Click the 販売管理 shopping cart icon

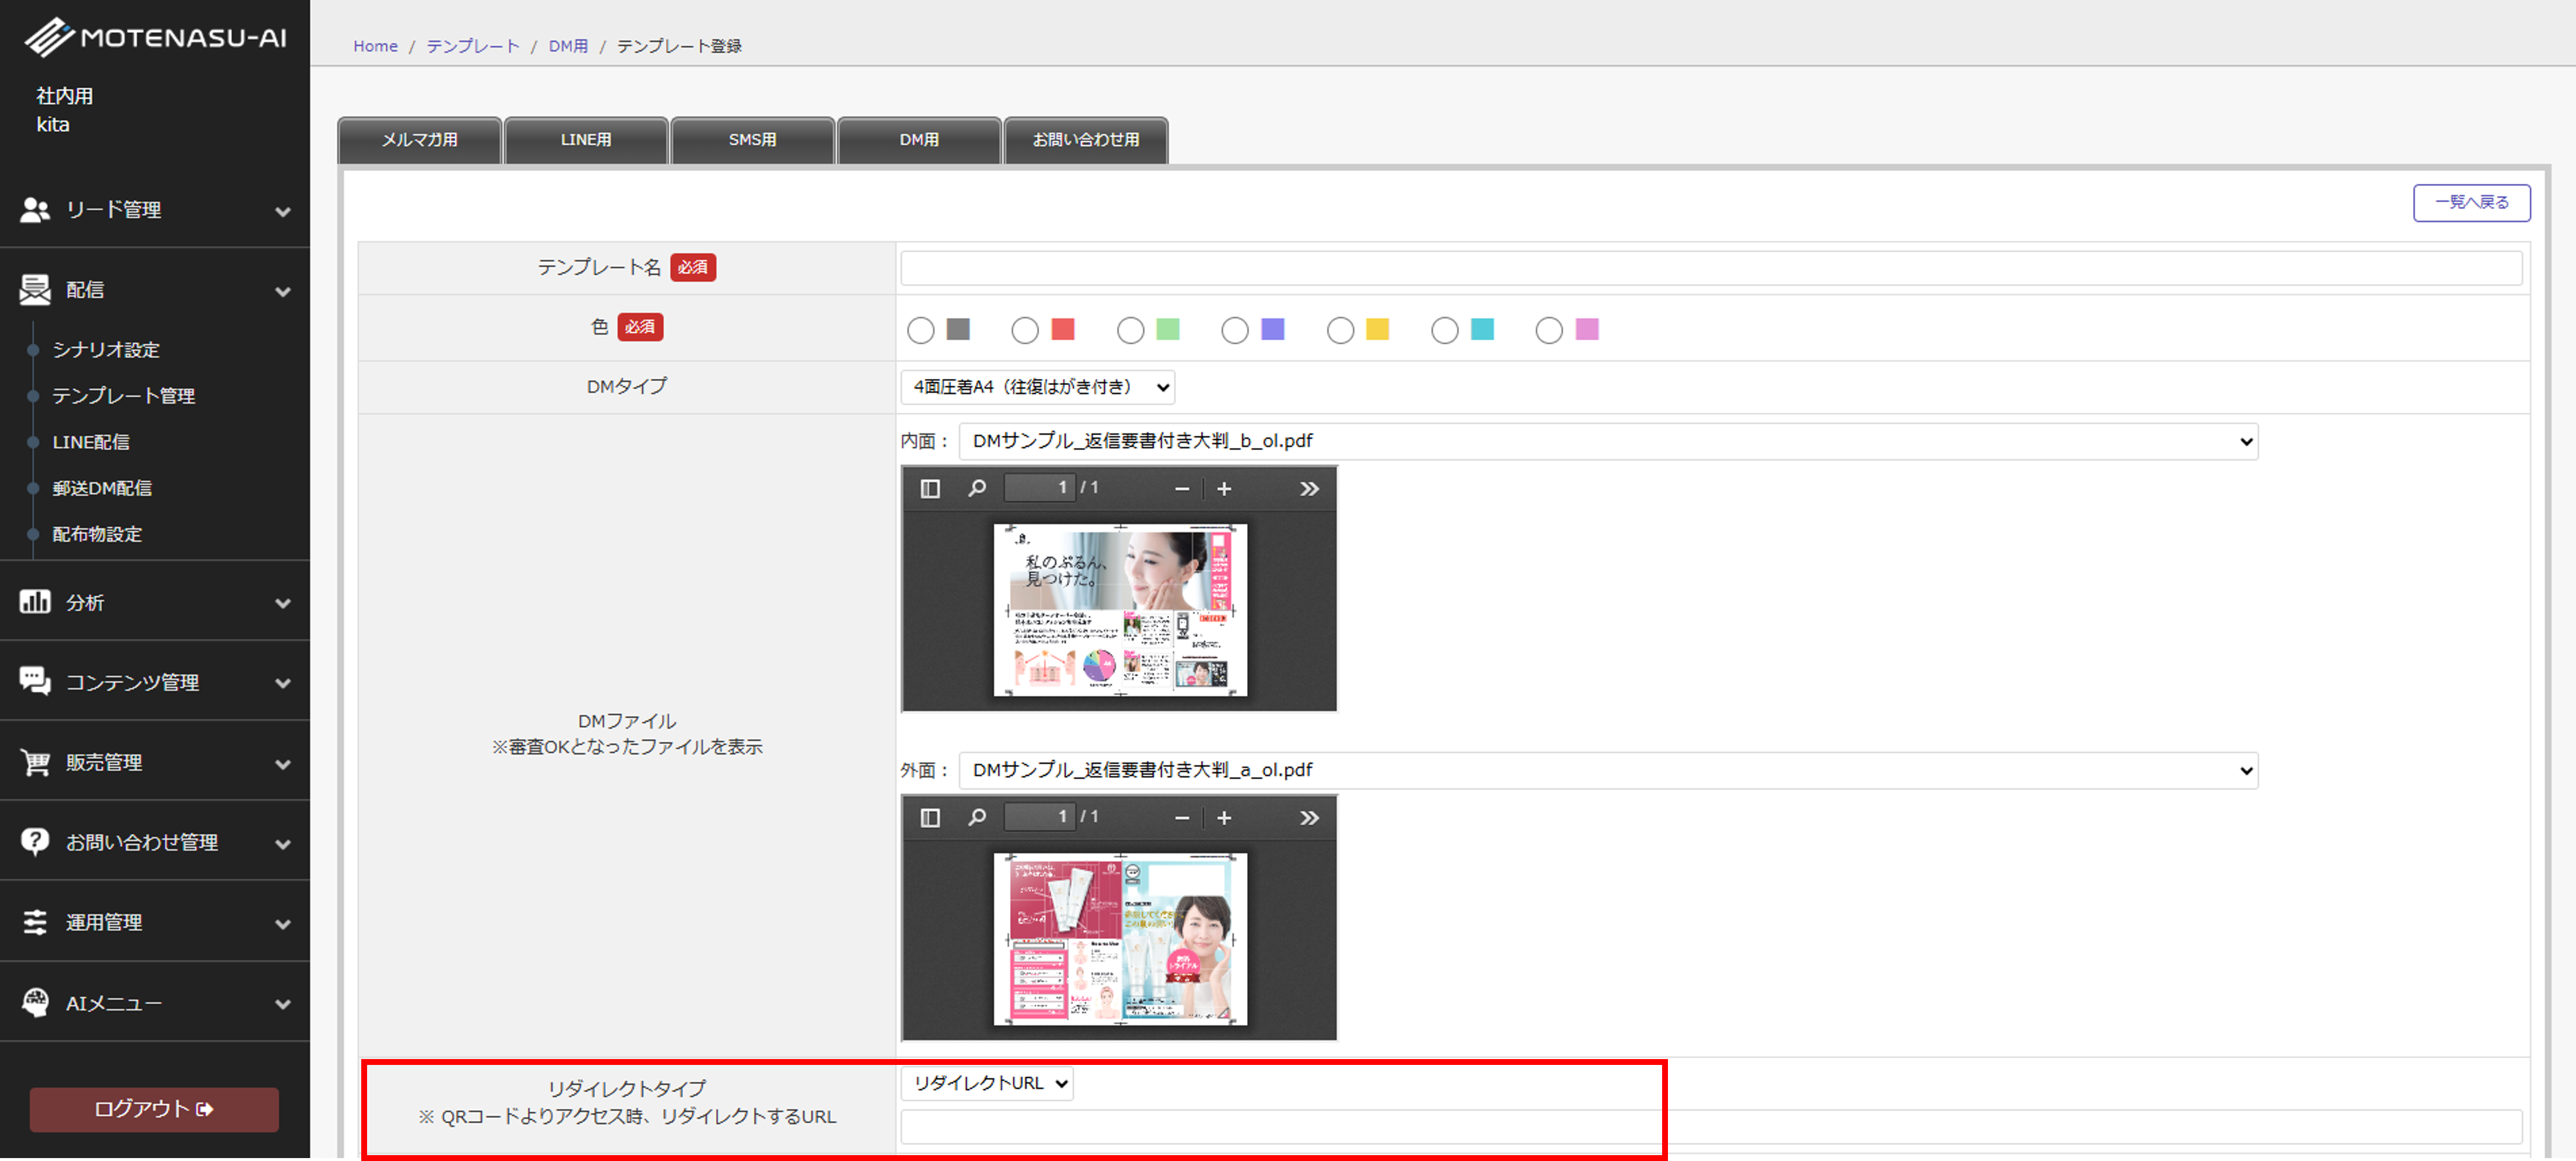35,762
